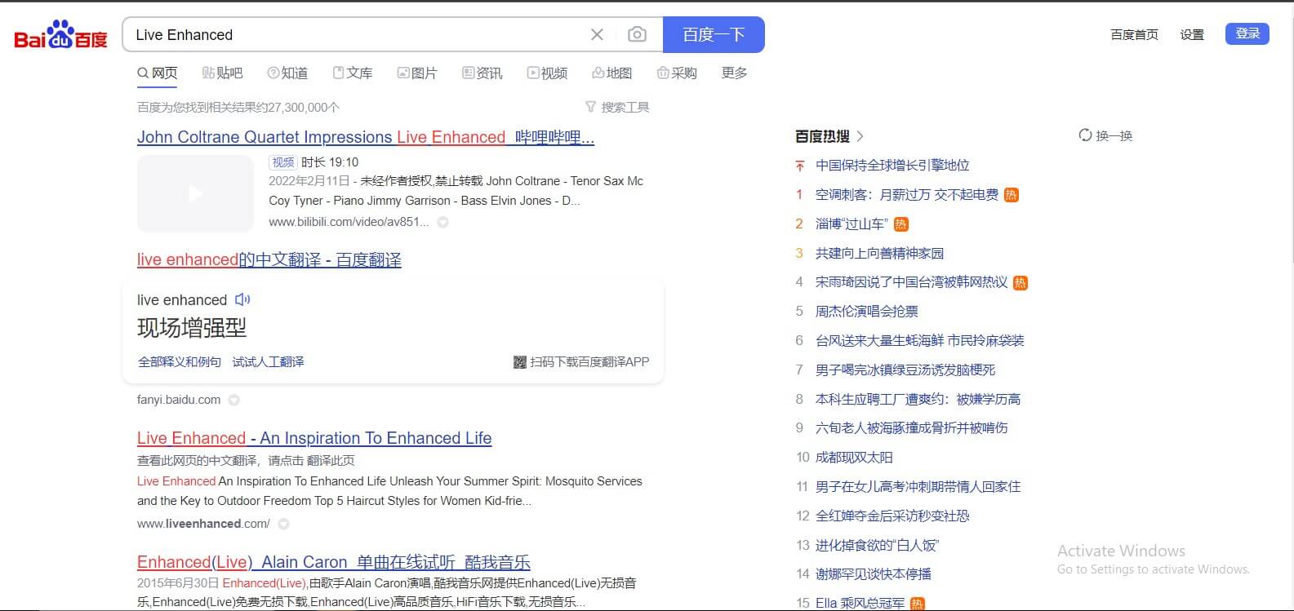Open fanyi.baidu.com source link
Viewport: 1294px width, 611px height.
tap(179, 400)
